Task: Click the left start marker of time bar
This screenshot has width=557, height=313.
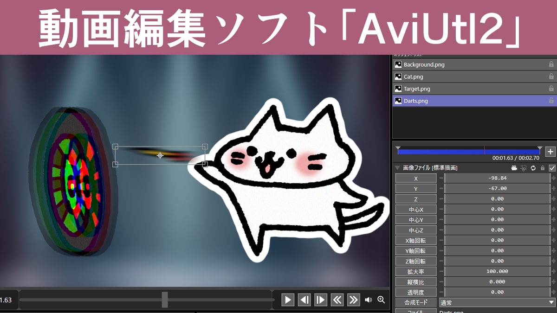Action: point(398,148)
